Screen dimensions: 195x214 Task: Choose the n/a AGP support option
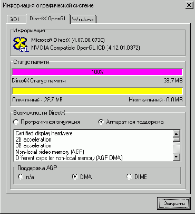(x=21, y=176)
